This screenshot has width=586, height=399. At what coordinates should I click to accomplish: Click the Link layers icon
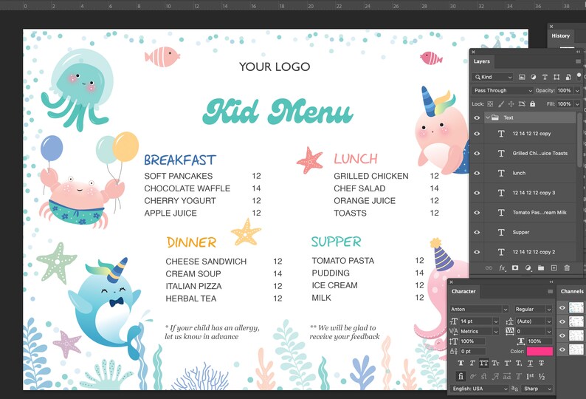point(489,268)
